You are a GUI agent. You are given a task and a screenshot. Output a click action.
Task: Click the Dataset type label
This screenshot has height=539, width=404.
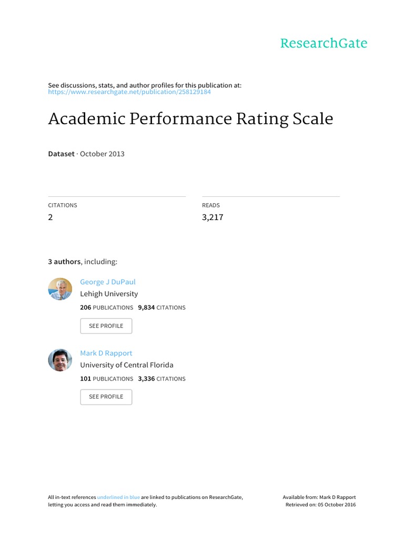pos(61,154)
